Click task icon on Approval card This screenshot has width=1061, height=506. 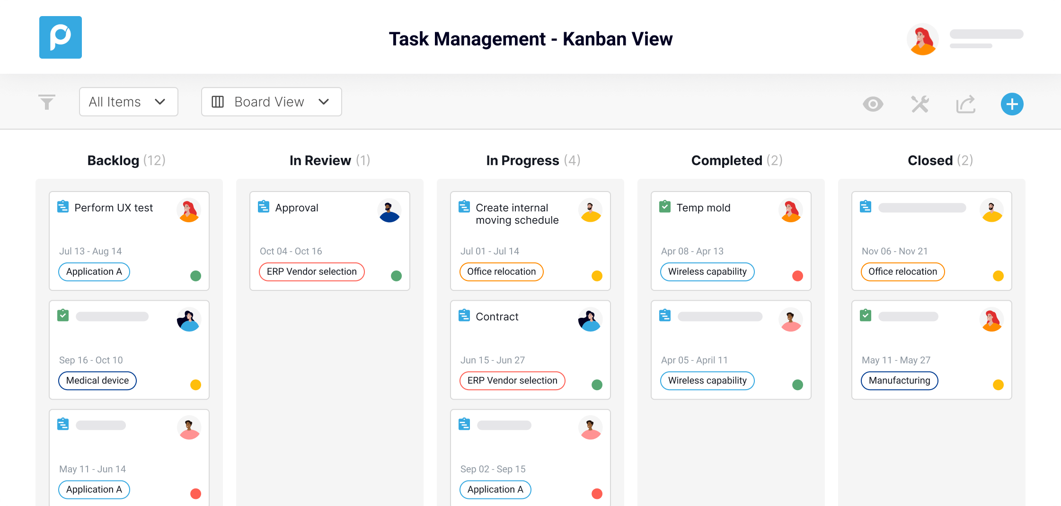pos(264,207)
